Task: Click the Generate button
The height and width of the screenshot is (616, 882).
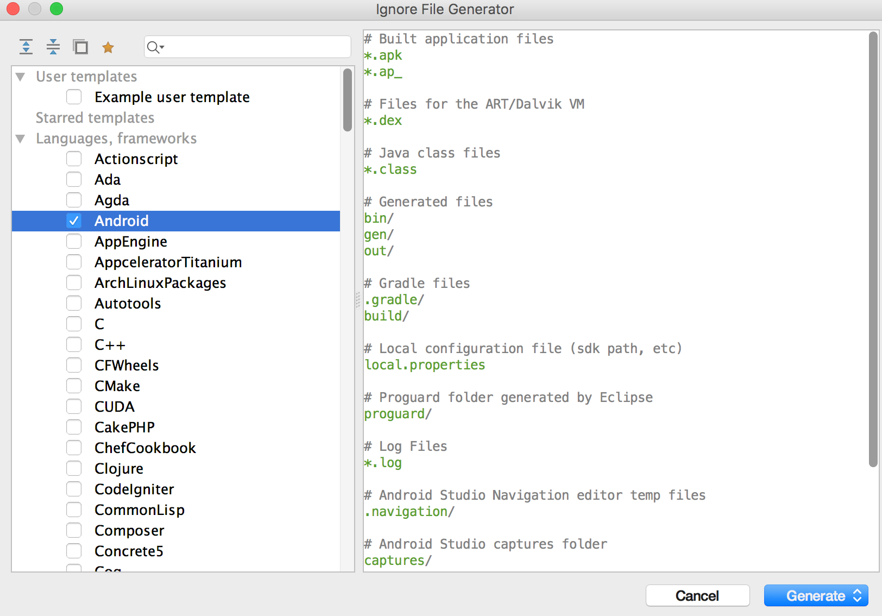Action: pyautogui.click(x=816, y=595)
